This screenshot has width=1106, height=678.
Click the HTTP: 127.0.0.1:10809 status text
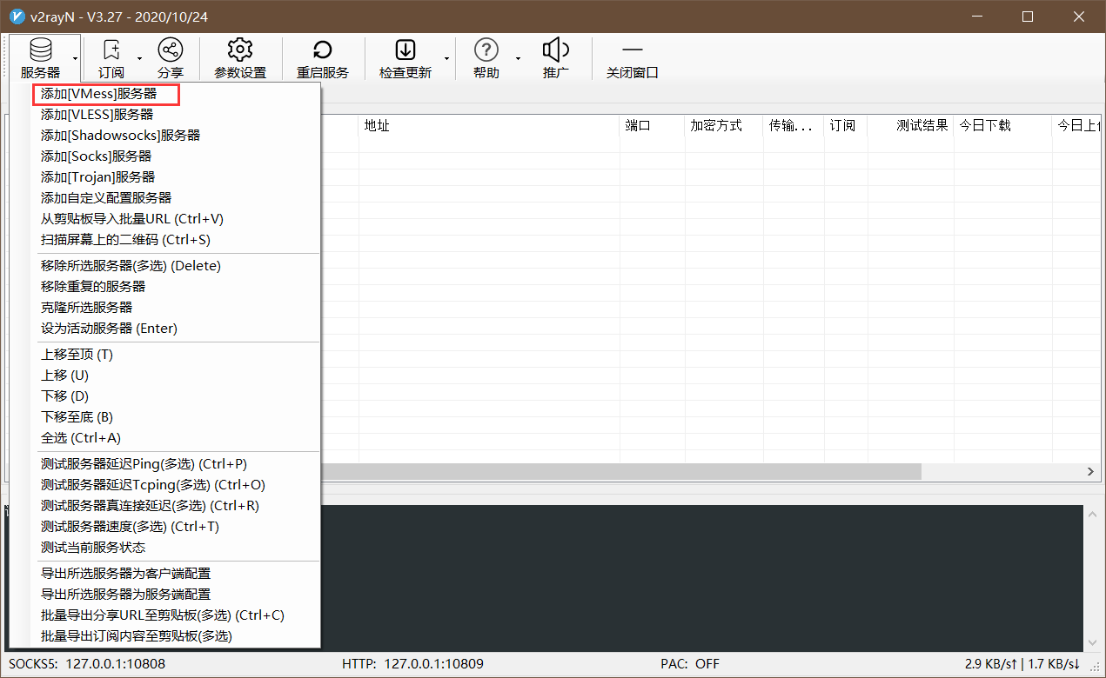[x=413, y=664]
